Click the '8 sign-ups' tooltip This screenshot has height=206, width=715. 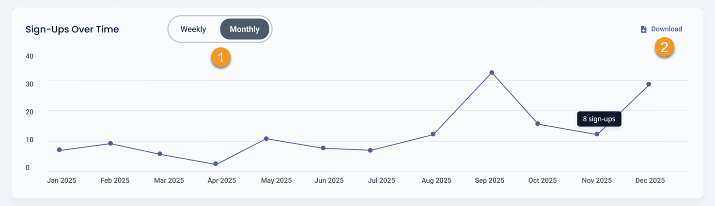tap(599, 118)
